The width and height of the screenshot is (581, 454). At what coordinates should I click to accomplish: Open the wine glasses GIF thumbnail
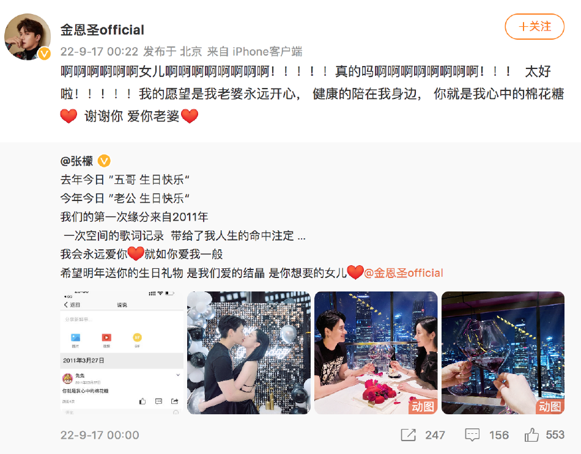tap(503, 353)
